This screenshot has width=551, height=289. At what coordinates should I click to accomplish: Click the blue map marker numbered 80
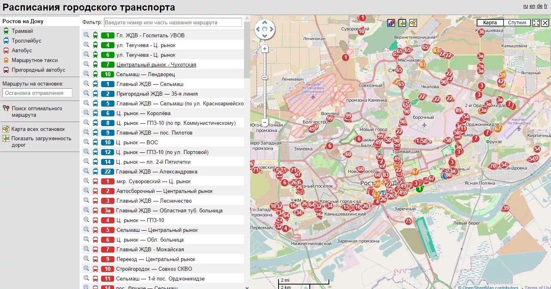449,175
